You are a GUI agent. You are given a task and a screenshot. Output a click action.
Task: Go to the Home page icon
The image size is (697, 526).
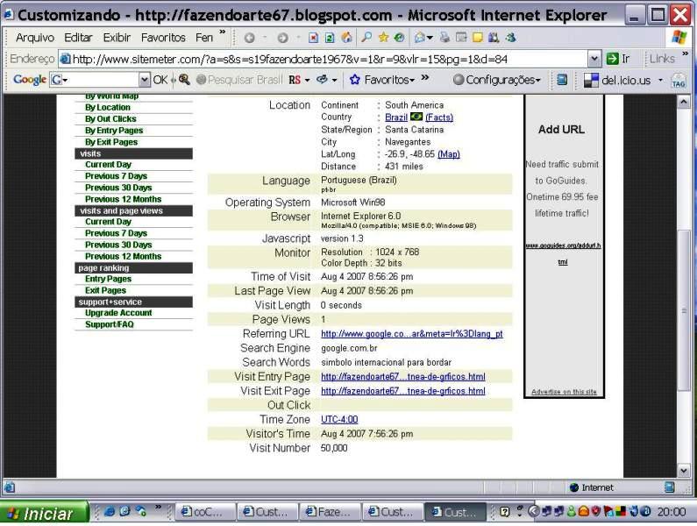(346, 38)
